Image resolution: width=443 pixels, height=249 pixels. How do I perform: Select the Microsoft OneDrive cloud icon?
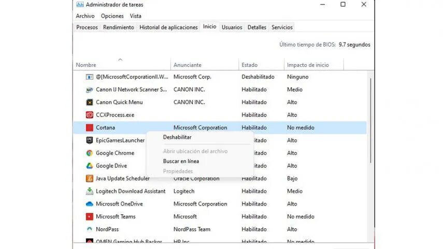coord(90,204)
